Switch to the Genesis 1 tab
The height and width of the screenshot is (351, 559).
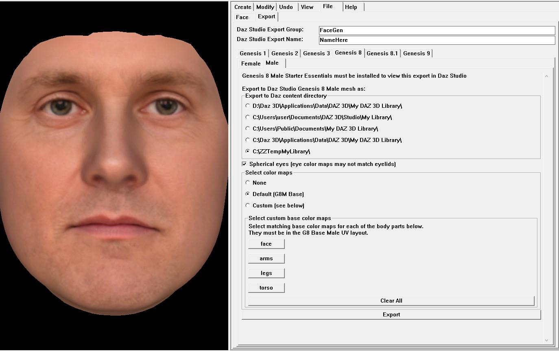253,53
